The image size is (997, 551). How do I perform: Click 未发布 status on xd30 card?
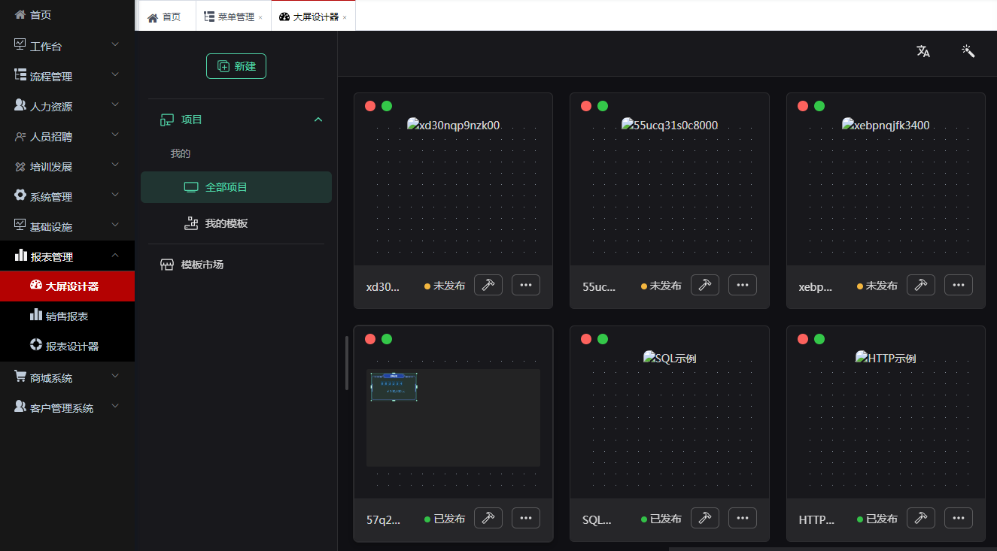[445, 286]
